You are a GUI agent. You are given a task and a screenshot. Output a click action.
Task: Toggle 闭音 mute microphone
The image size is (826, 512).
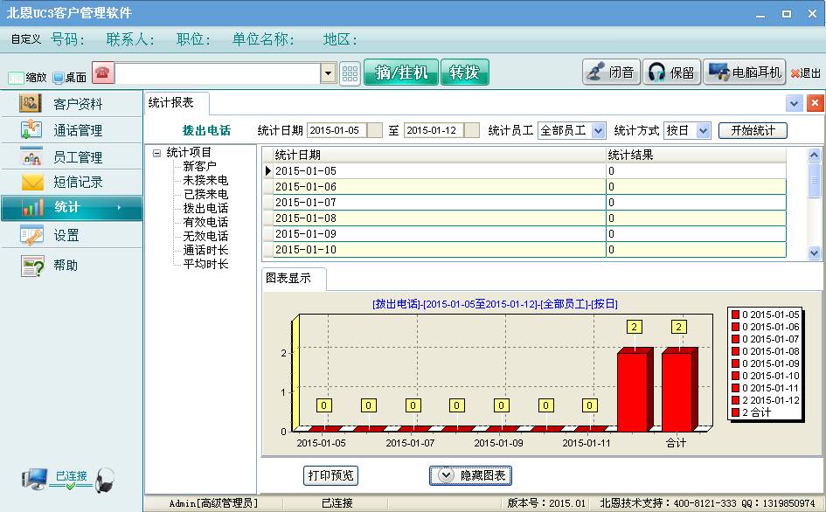612,73
